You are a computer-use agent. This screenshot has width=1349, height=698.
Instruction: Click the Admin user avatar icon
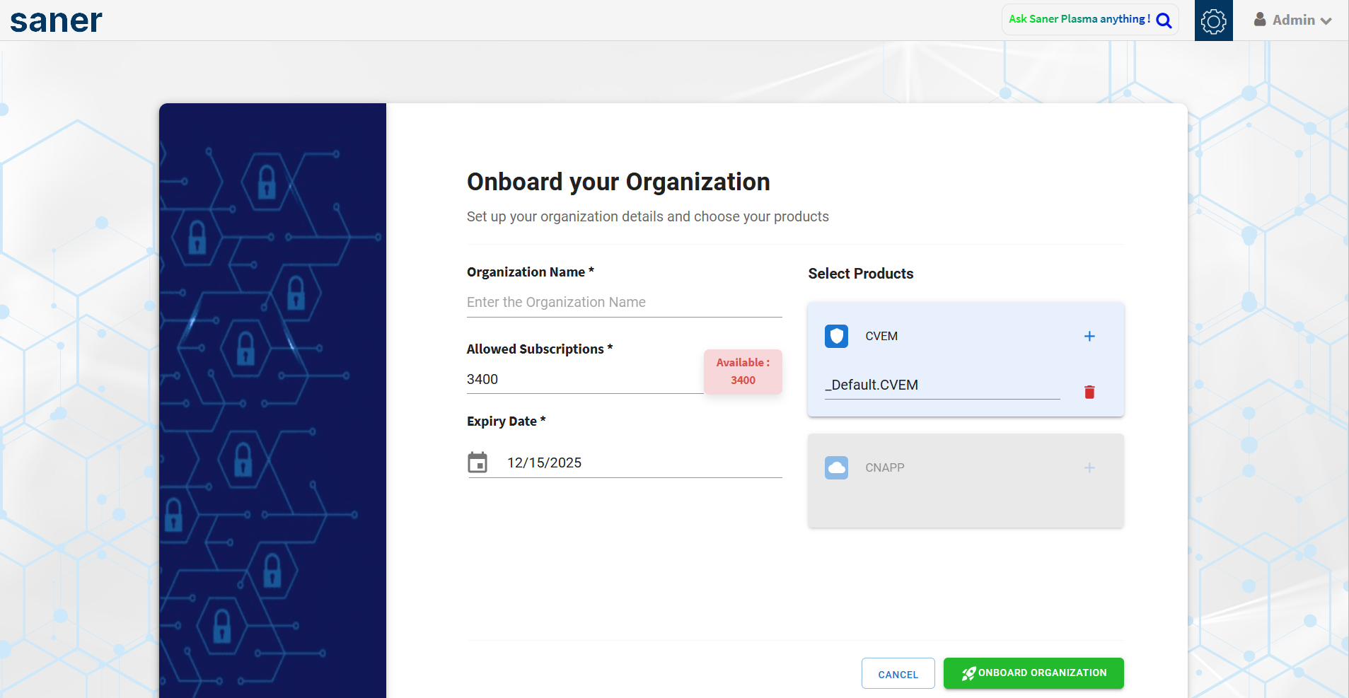point(1260,20)
